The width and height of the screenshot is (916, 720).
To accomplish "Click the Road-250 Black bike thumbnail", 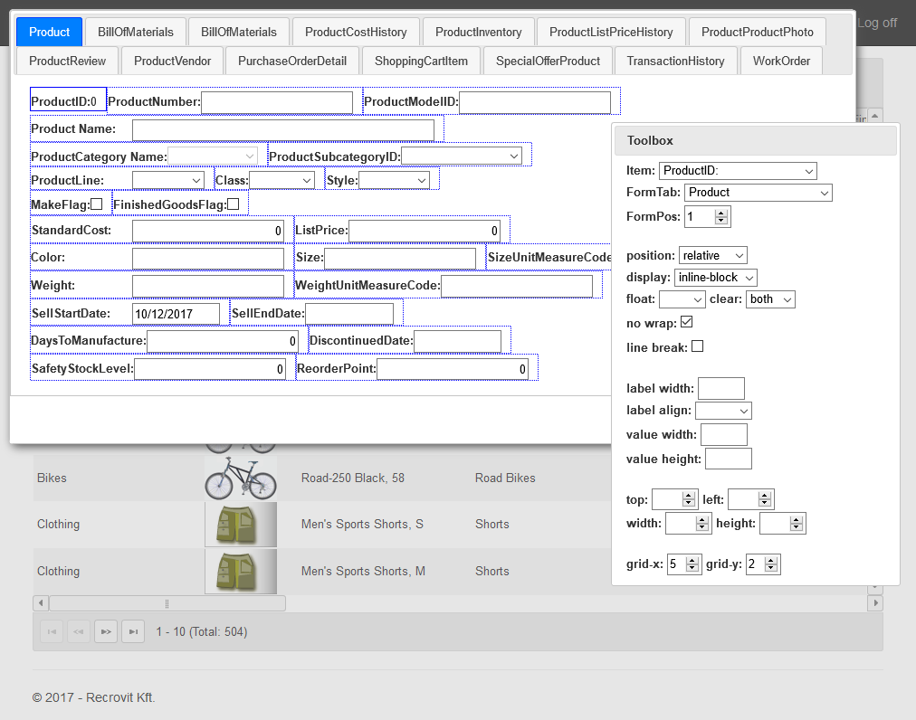I will (240, 478).
